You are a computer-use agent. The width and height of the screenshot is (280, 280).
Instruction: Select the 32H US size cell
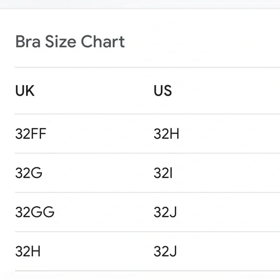click(x=166, y=134)
